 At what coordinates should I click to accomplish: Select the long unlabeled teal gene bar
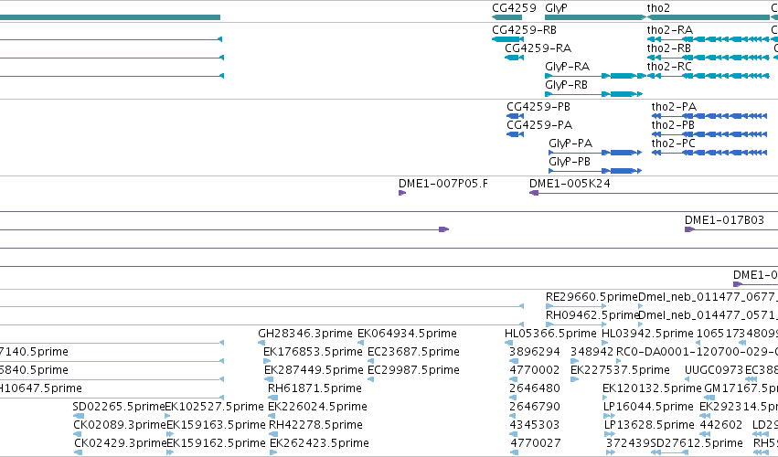tap(110, 17)
